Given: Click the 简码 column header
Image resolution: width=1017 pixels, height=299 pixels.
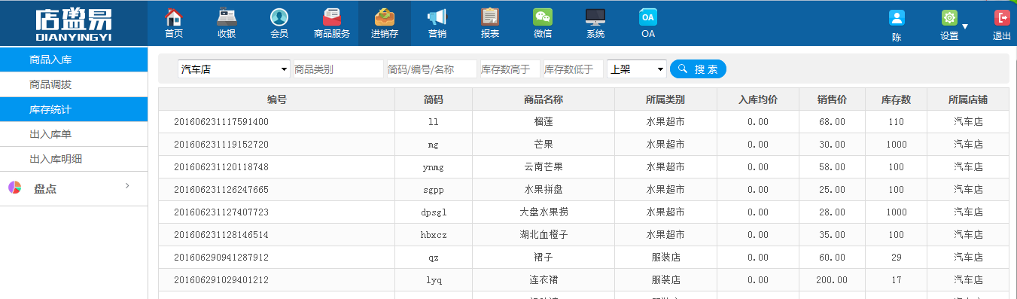Looking at the screenshot, I should (434, 99).
